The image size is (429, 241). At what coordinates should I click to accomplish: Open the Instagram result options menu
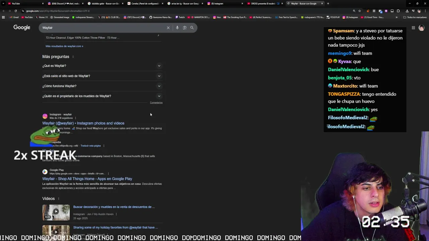coord(75,118)
